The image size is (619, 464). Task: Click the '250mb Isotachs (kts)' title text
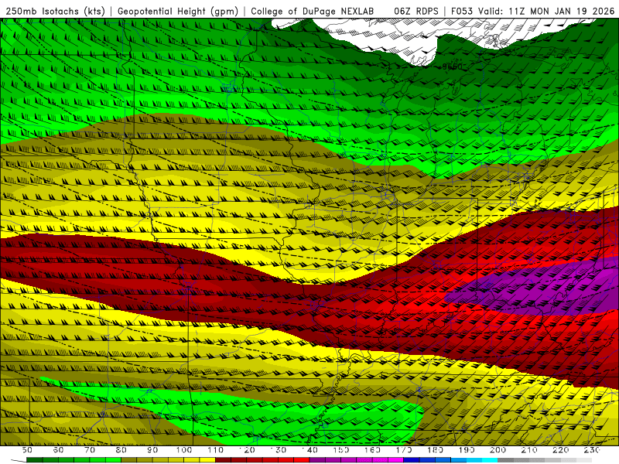point(56,11)
